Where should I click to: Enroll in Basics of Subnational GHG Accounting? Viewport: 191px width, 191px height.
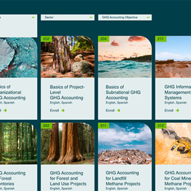113,110
